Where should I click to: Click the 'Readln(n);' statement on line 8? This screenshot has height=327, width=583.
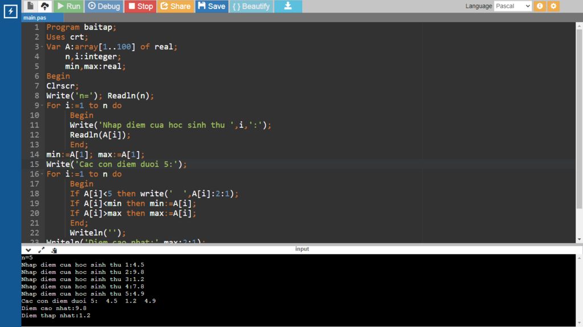pyautogui.click(x=130, y=95)
